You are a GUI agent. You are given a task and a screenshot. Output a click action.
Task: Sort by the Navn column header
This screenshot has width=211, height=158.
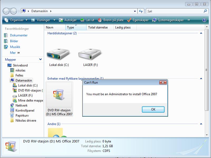(x=55, y=27)
